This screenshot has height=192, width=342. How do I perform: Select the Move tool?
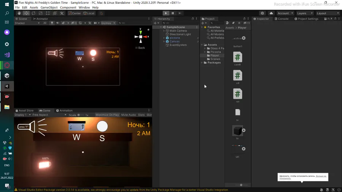click(26, 13)
